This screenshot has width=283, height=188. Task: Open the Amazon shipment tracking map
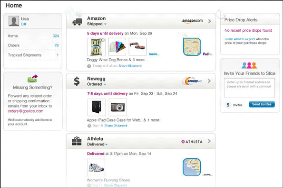coord(192,47)
